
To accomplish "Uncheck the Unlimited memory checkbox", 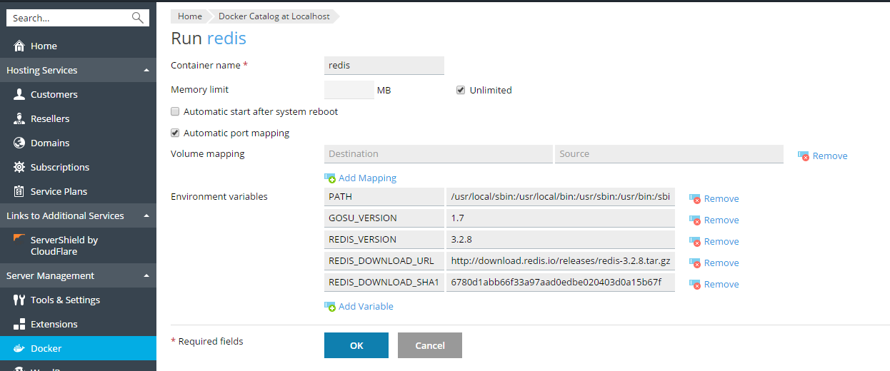I will [x=461, y=90].
